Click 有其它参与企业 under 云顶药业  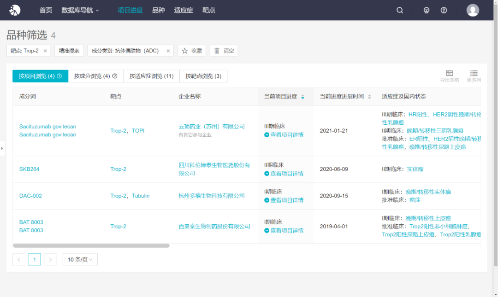tap(195, 135)
